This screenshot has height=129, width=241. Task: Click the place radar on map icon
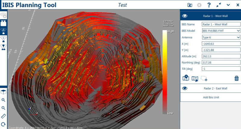[x=186, y=78]
